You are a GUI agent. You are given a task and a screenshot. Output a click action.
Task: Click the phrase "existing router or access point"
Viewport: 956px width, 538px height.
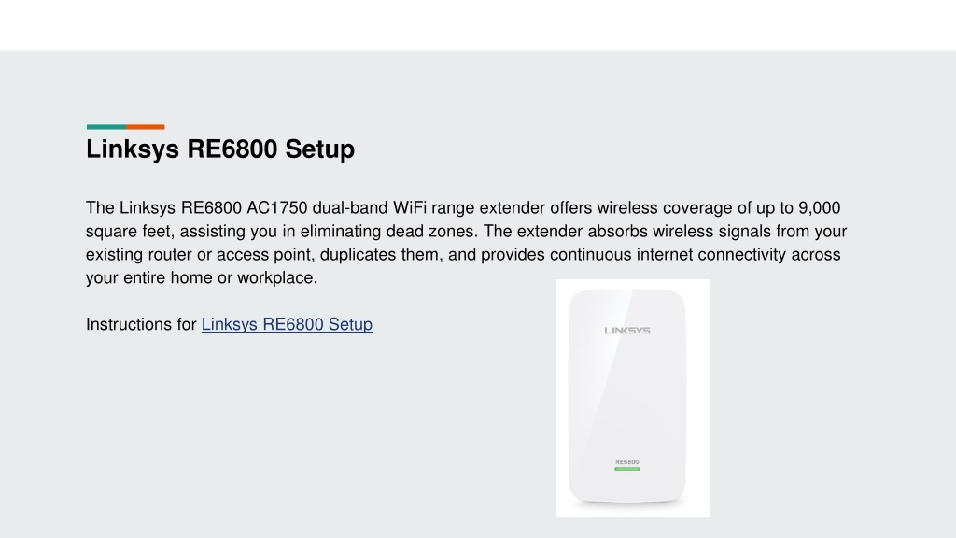(x=200, y=255)
